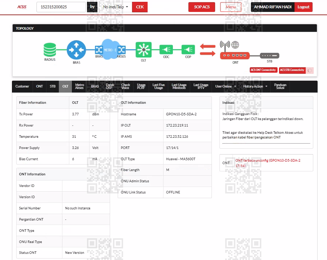Click the ACS STB Connectivity status indicator
The height and width of the screenshot is (260, 327).
pyautogui.click(x=310, y=71)
